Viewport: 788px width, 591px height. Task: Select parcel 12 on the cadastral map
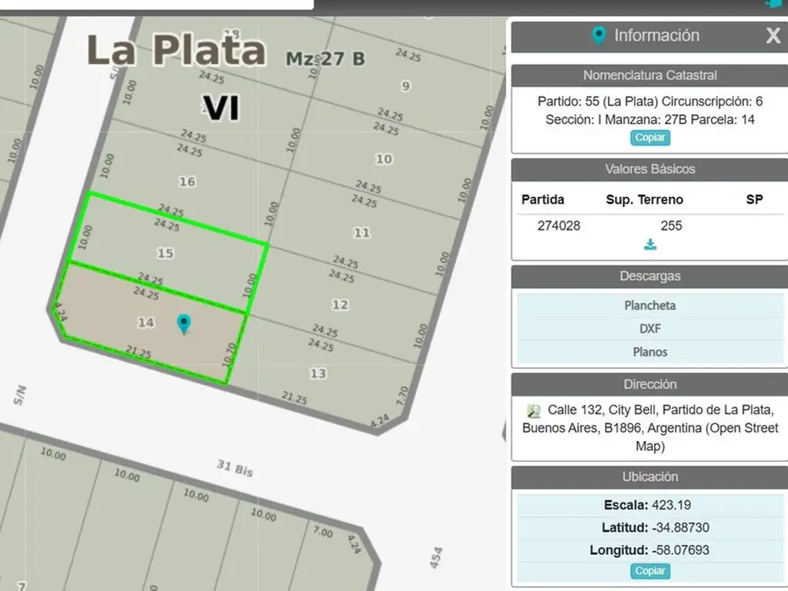tap(340, 305)
